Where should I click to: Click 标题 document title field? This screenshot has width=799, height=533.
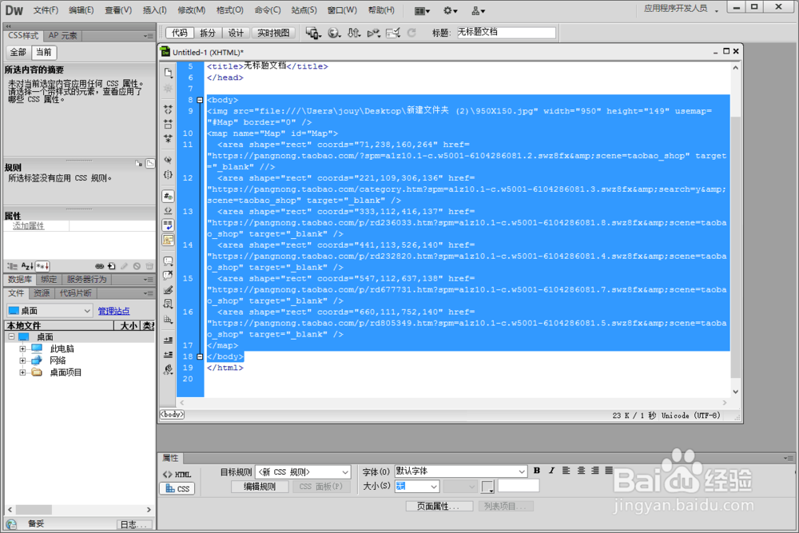[x=506, y=33]
